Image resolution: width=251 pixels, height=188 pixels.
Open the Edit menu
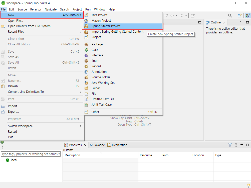point(12,9)
